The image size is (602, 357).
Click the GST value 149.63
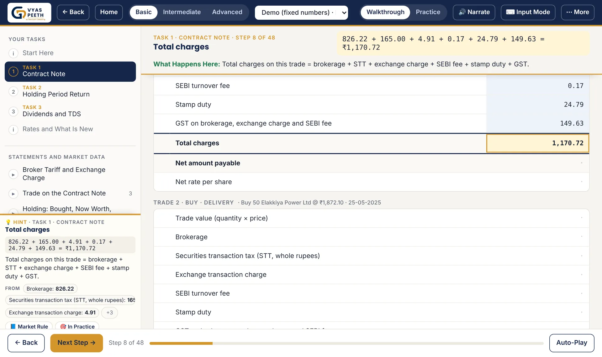tap(538, 123)
